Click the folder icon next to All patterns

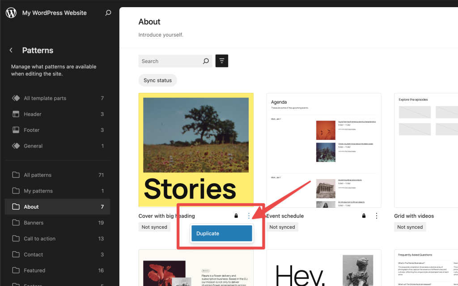(x=17, y=175)
